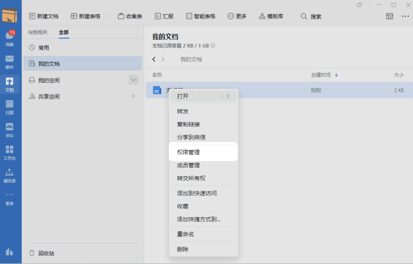413x264 pixels.
Task: Click the 搜索 search icon
Action: 304,16
